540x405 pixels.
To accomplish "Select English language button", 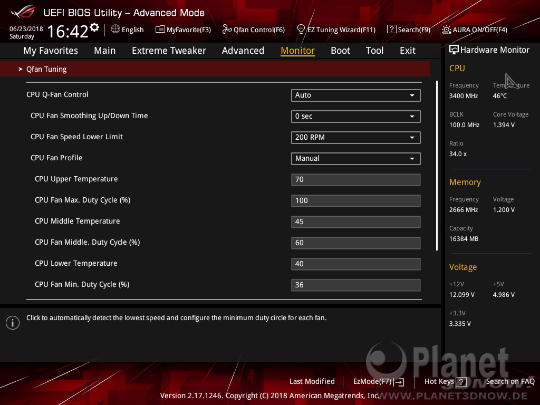I will pyautogui.click(x=132, y=30).
